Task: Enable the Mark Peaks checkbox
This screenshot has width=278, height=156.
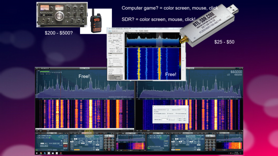Action: [121, 52]
